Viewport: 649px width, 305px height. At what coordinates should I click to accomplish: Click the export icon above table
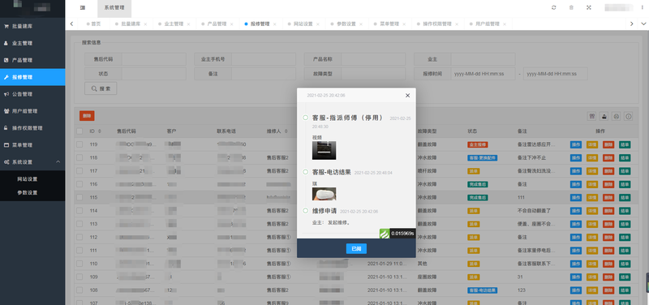[604, 116]
